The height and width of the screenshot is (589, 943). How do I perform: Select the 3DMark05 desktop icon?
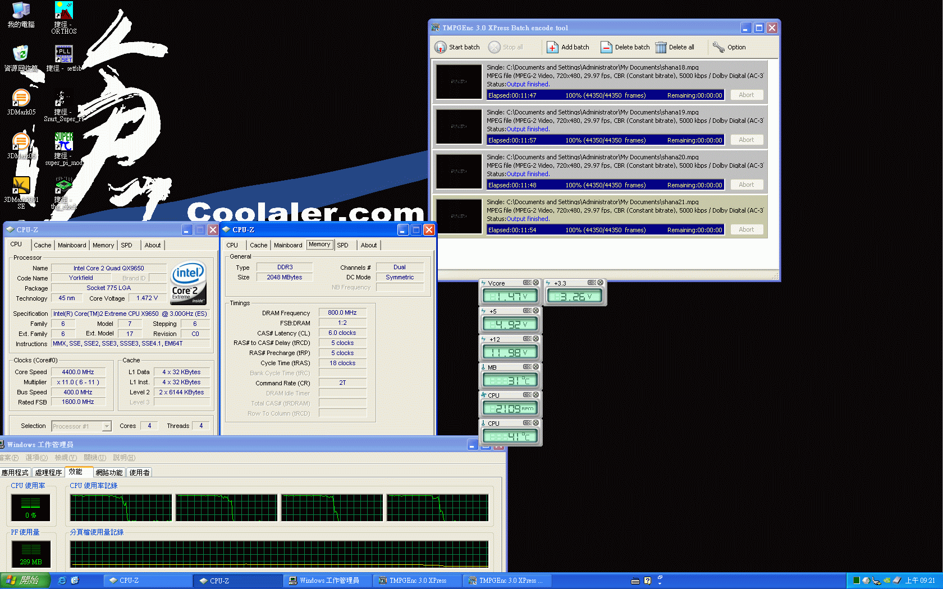(21, 98)
